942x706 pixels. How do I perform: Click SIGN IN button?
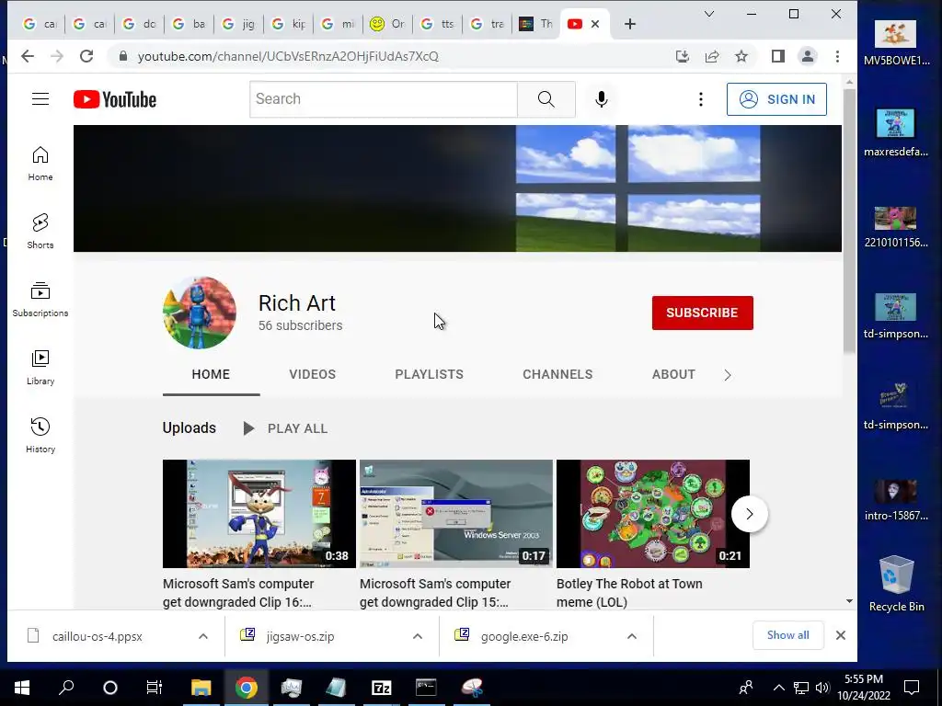click(776, 99)
